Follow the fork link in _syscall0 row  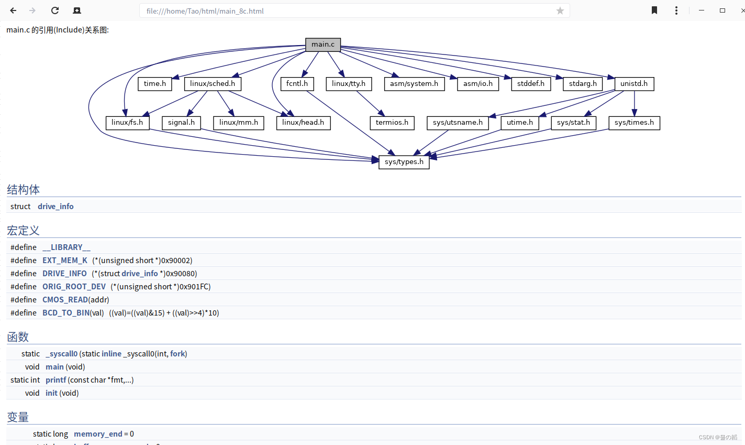pos(177,354)
